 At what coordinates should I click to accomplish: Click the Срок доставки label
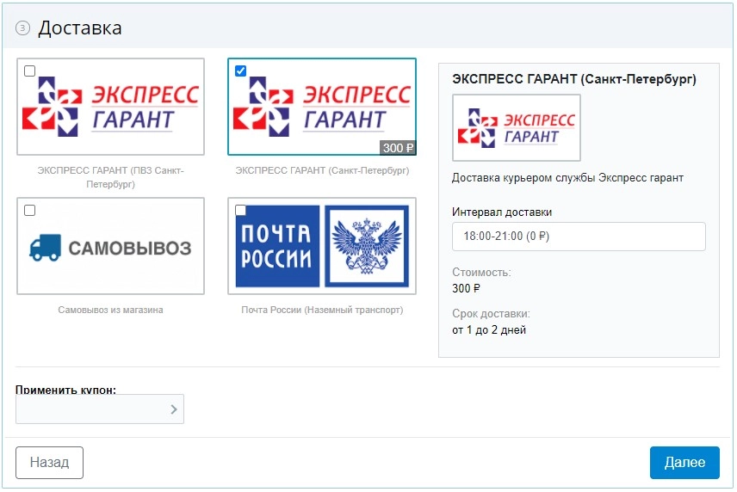tap(491, 314)
